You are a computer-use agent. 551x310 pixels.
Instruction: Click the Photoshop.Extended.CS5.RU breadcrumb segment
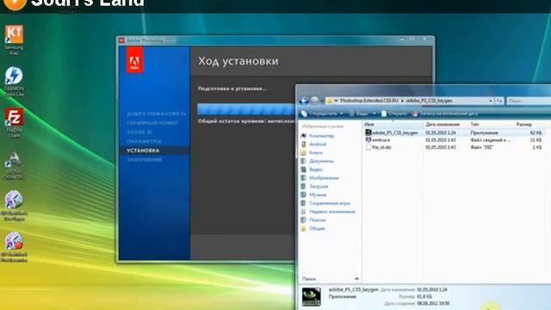coord(368,101)
